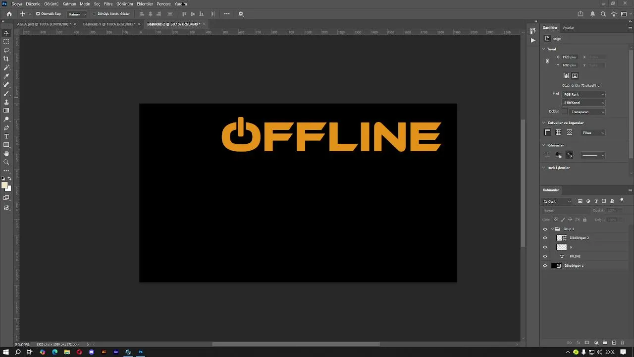Click the Doldur fill color swatch
This screenshot has height=357, width=634.
(564, 112)
